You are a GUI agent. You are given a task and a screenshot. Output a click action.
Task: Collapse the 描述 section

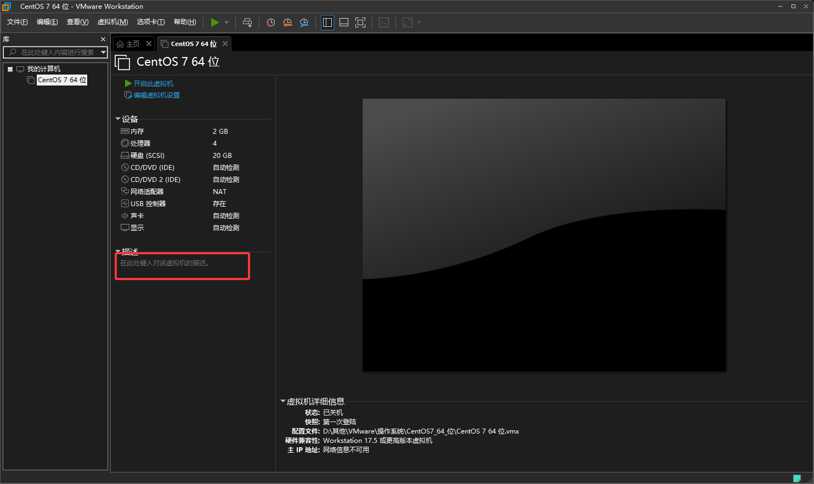coord(117,252)
